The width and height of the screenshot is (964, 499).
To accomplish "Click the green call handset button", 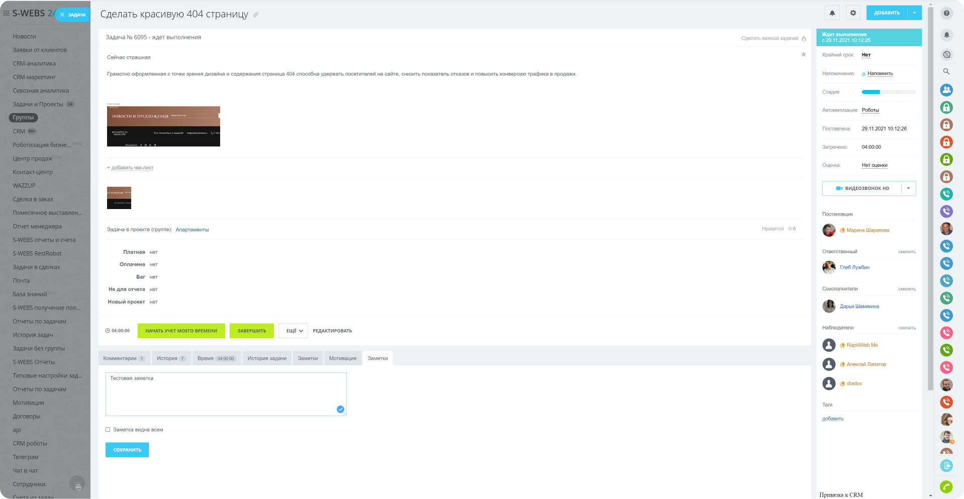I will pos(946,486).
